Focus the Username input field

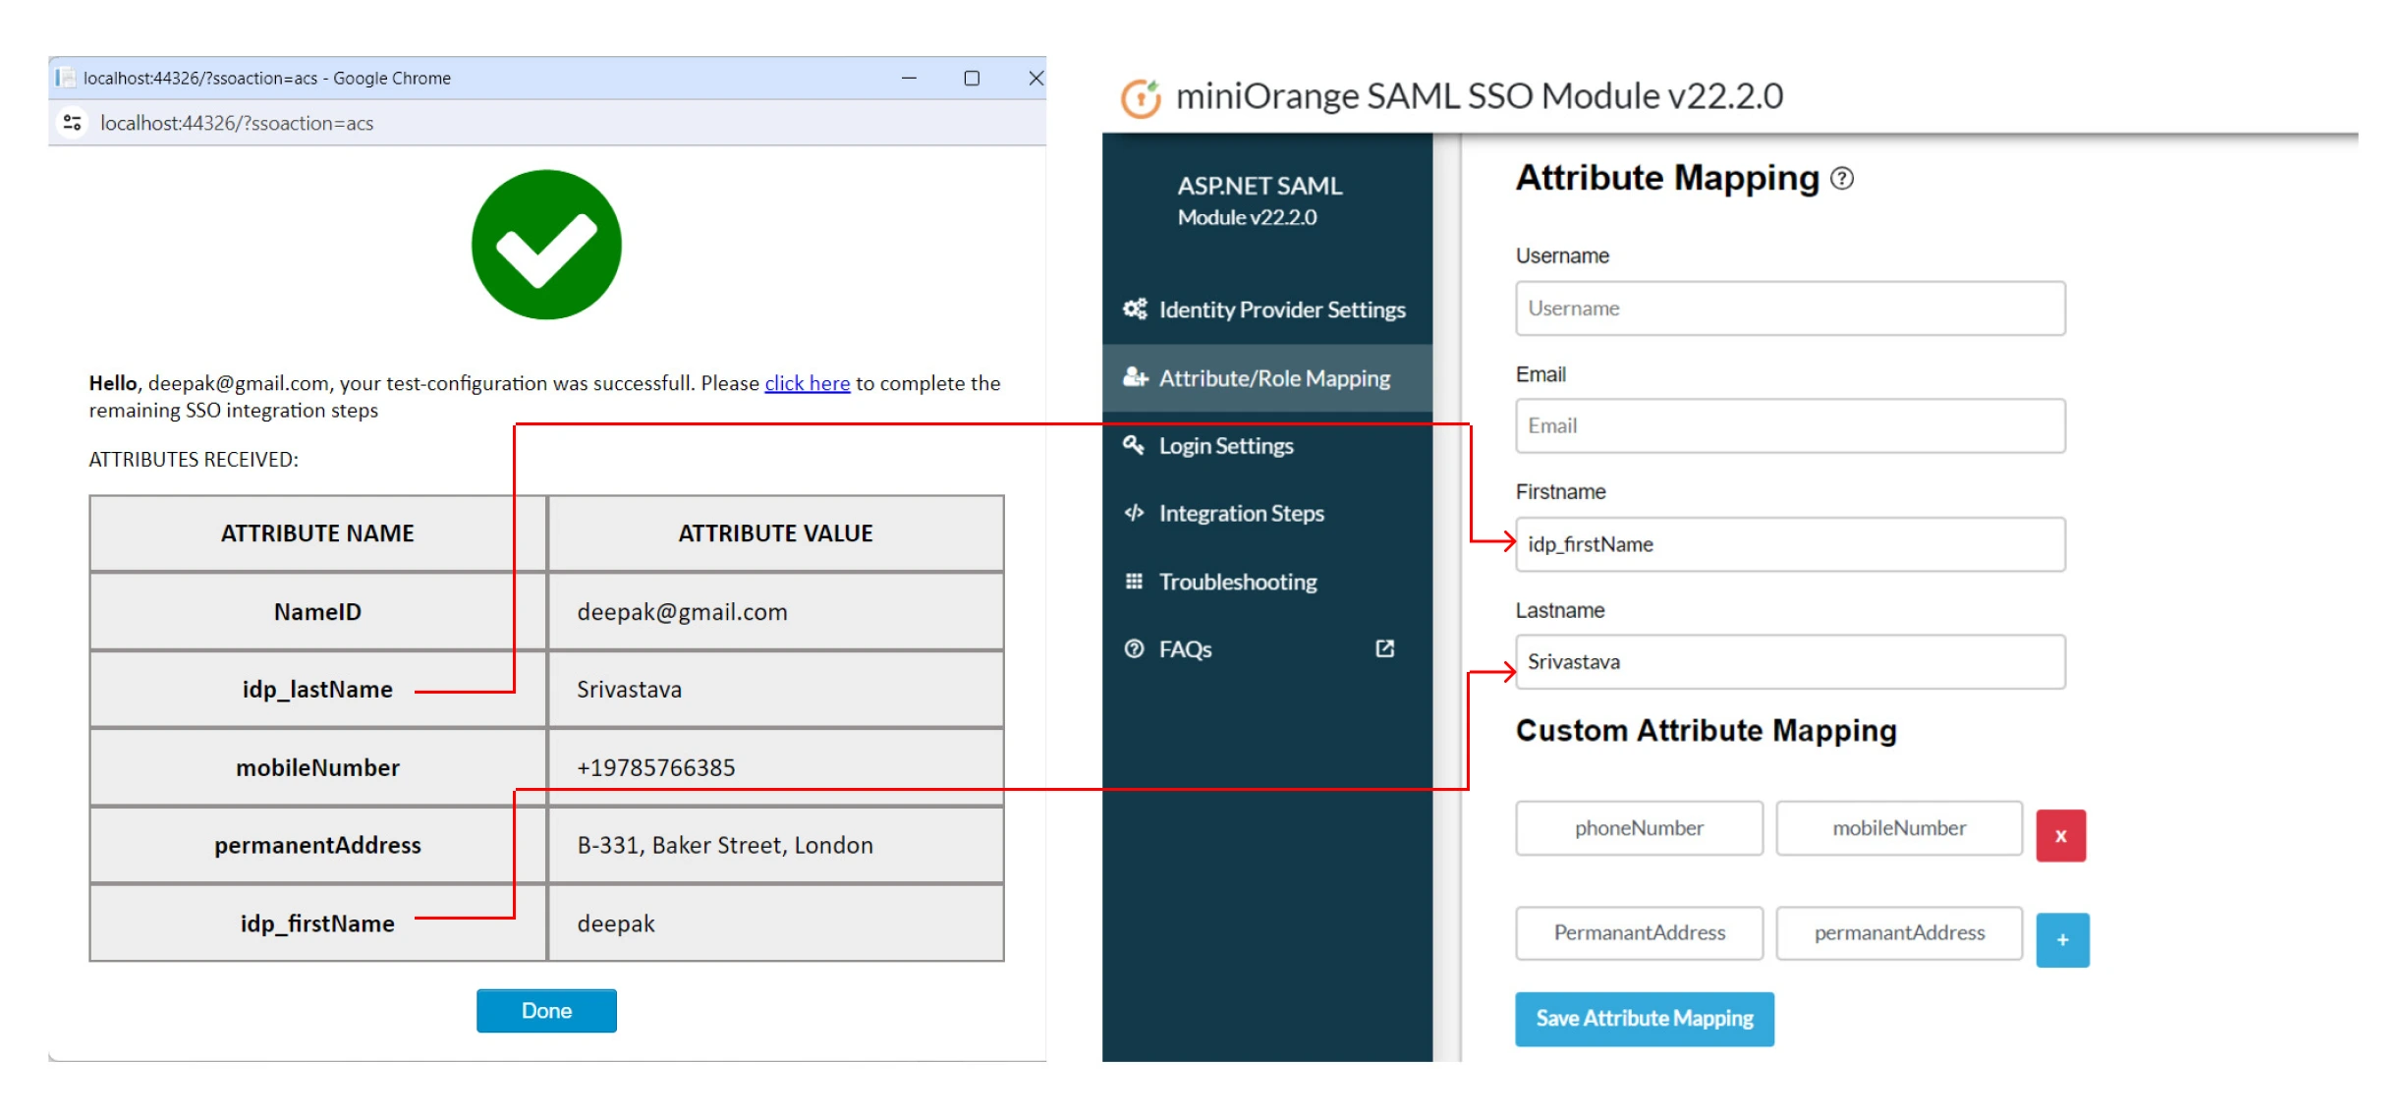pyautogui.click(x=1789, y=308)
